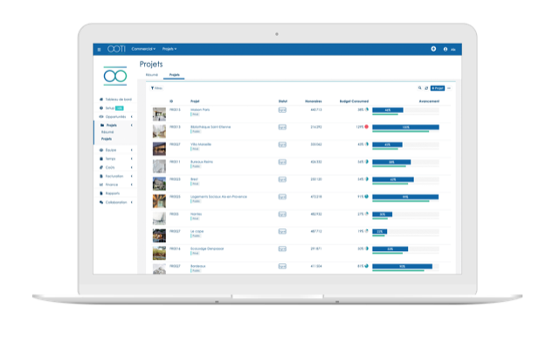Click the Temps icon in sidebar
The height and width of the screenshot is (342, 560).
click(101, 158)
